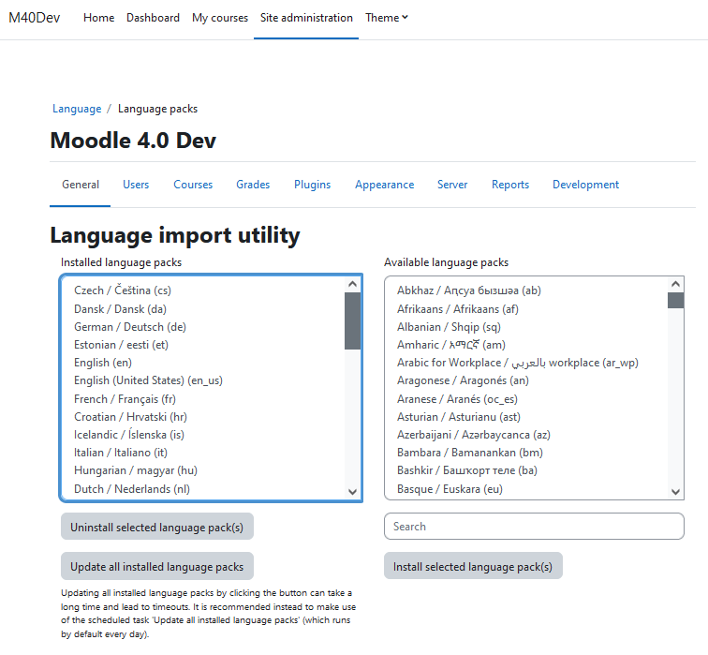
Task: Click Update all installed language packs button
Action: [157, 566]
